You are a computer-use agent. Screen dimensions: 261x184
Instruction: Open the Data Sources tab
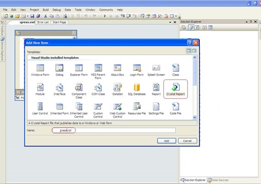[x=218, y=180]
